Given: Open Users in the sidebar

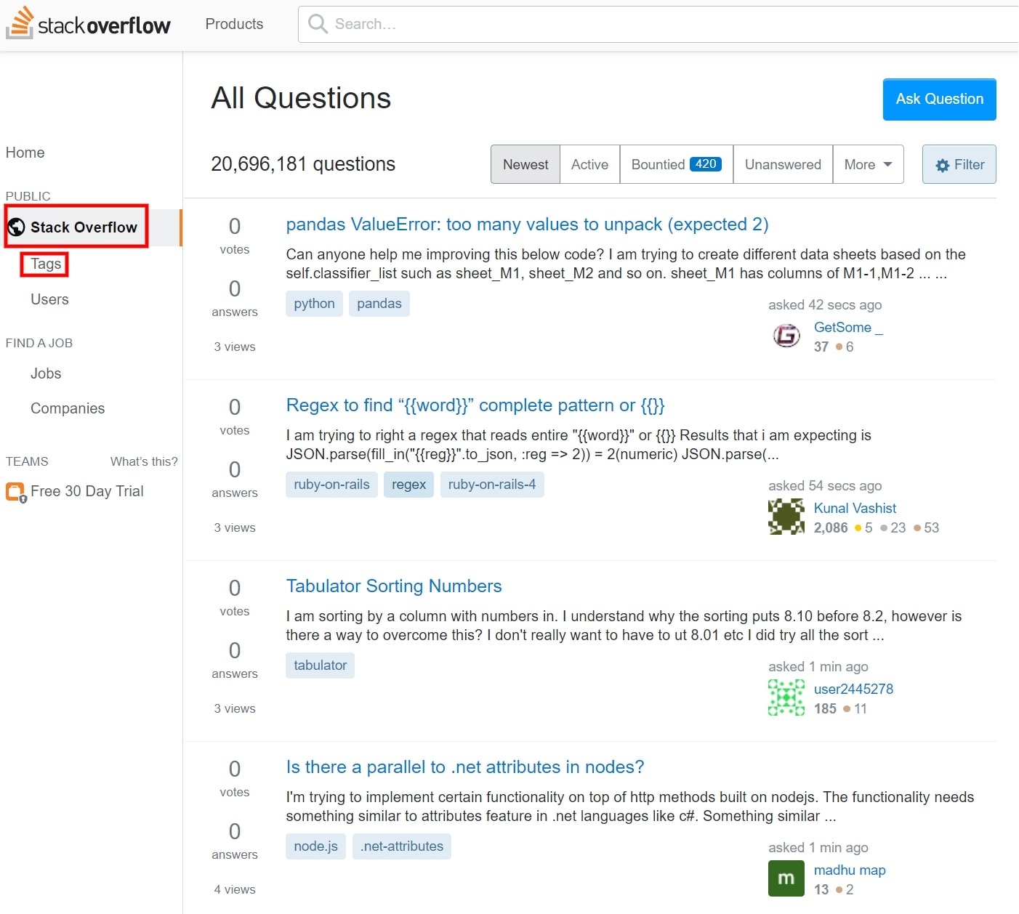Looking at the screenshot, I should (x=49, y=299).
